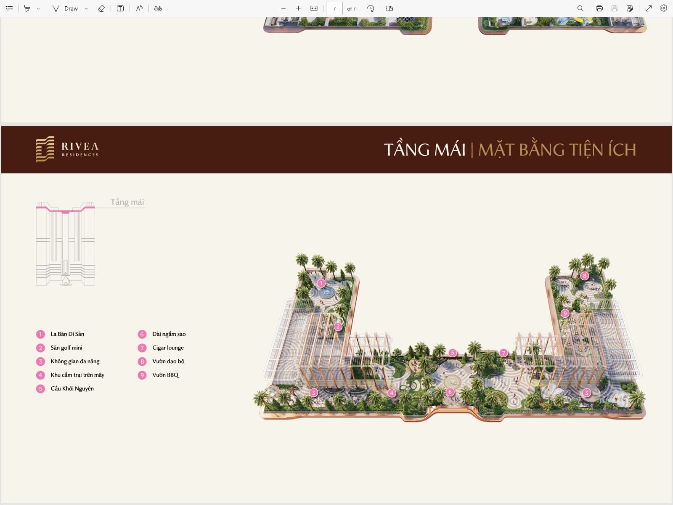Toggle fit to width

pyautogui.click(x=314, y=8)
